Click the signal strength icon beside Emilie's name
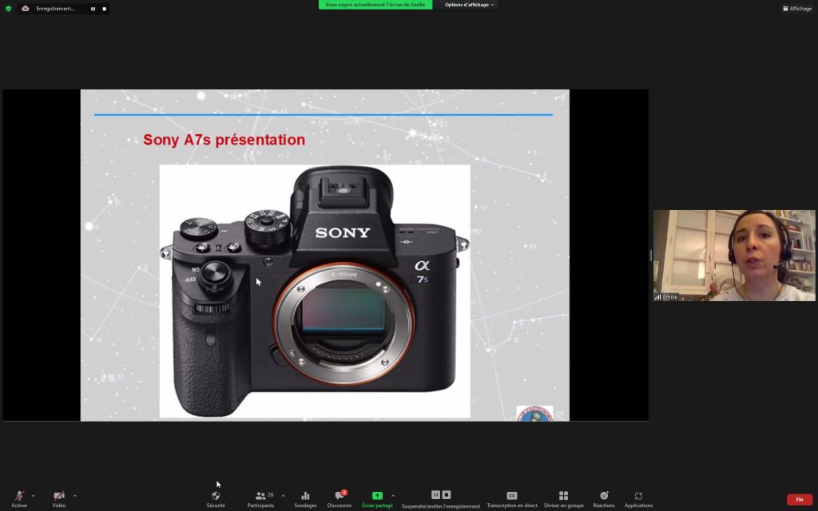Image resolution: width=818 pixels, height=511 pixels. 658,297
